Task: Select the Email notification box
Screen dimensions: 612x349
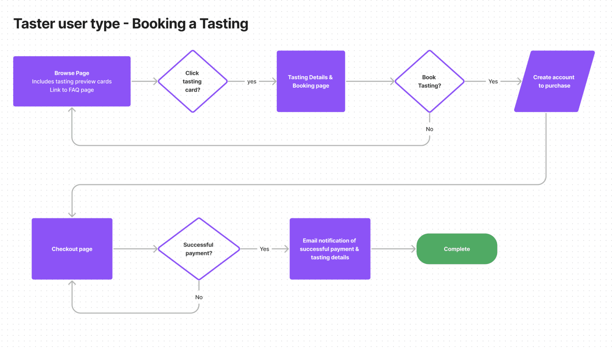Action: (x=330, y=249)
